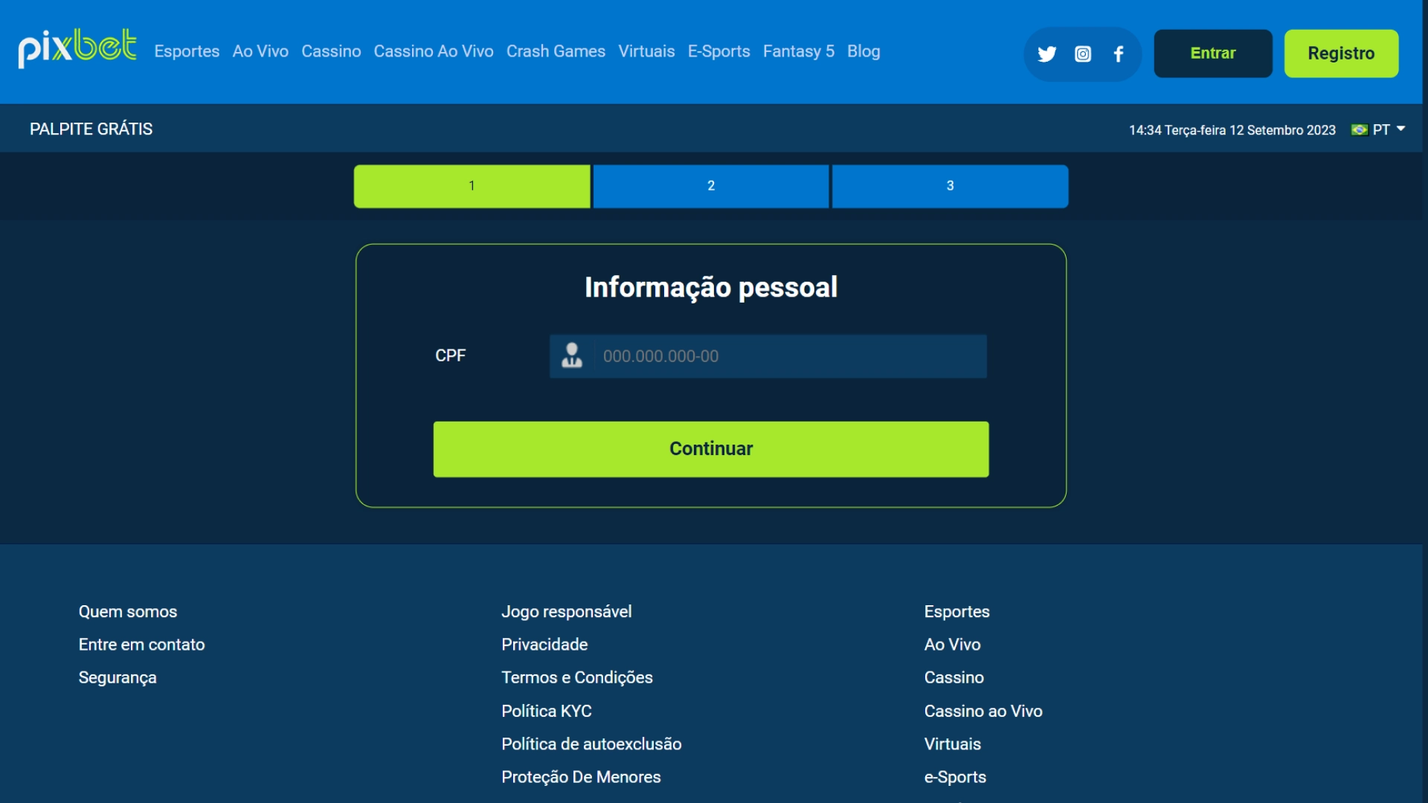Click the PALPITE GRÁTIS tab link
This screenshot has height=803, width=1428.
pos(92,127)
